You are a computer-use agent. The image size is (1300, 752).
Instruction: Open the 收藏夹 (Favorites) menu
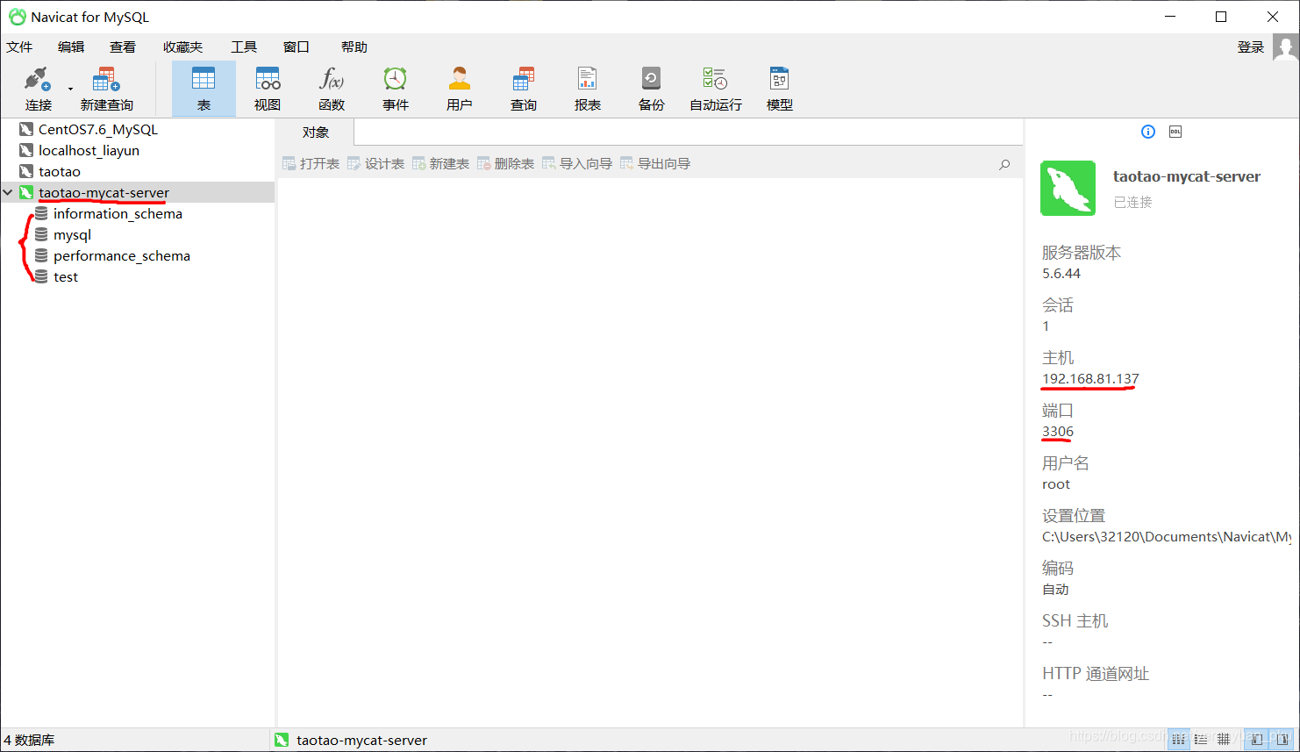(x=182, y=47)
